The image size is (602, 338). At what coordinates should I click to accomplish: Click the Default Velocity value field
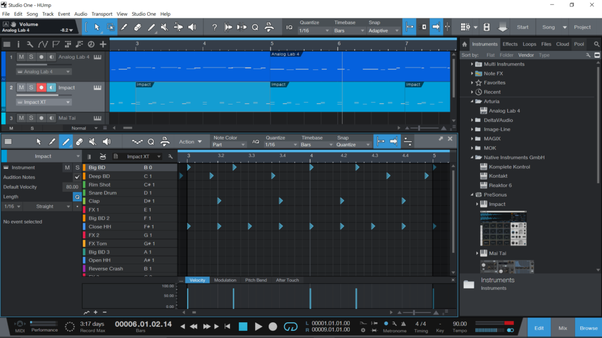tap(71, 187)
